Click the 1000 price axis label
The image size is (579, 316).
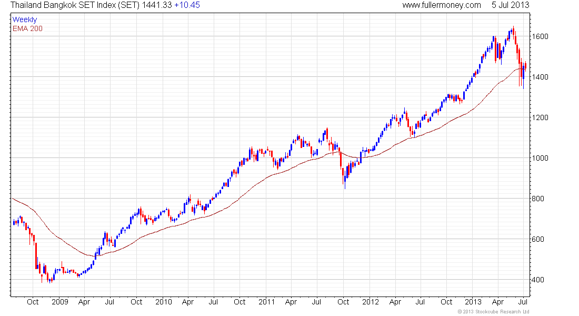(x=540, y=158)
